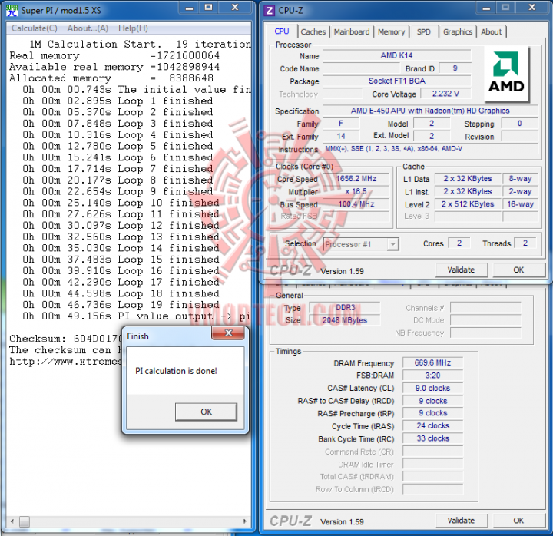Click the Level 2 value 2 x 512 KBytes
The image size is (553, 536).
[468, 203]
